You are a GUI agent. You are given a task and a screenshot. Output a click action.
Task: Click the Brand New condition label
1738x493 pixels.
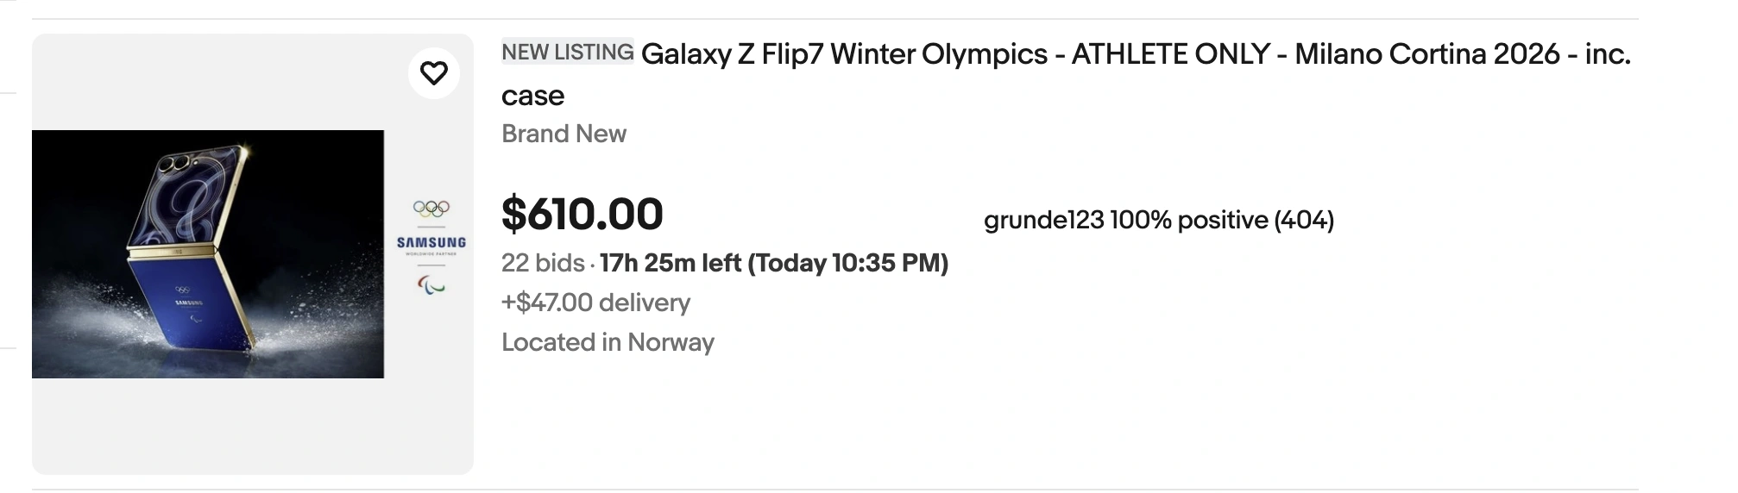[x=564, y=134]
